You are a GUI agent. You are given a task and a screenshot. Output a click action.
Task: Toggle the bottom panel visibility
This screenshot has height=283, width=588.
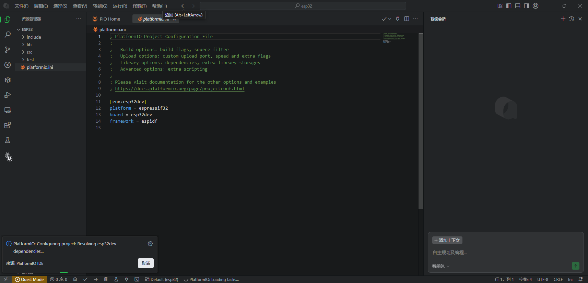(518, 6)
